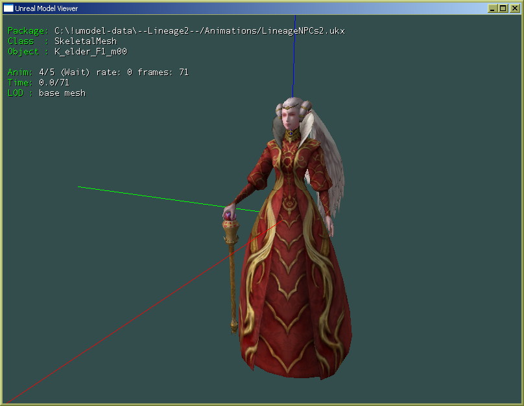Click the 'Time:' label
Viewport: 524px width, 406px height.
pyautogui.click(x=20, y=83)
